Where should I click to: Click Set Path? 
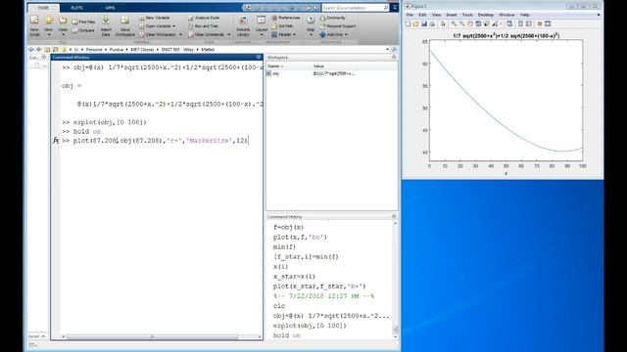pyautogui.click(x=282, y=26)
